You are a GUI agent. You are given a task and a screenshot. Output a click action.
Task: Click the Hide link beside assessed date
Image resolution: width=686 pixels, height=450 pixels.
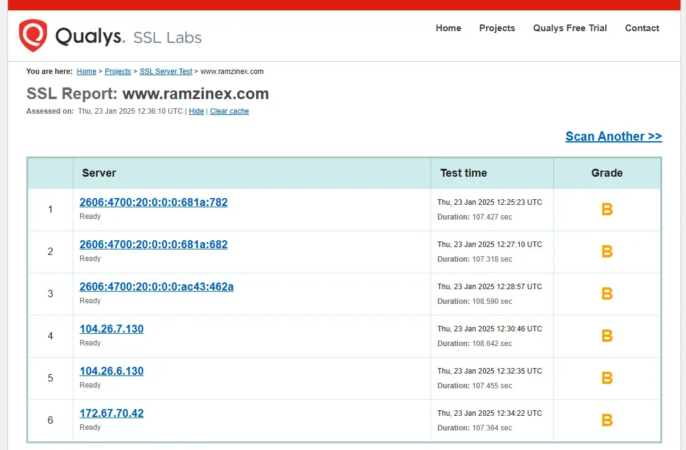(196, 111)
